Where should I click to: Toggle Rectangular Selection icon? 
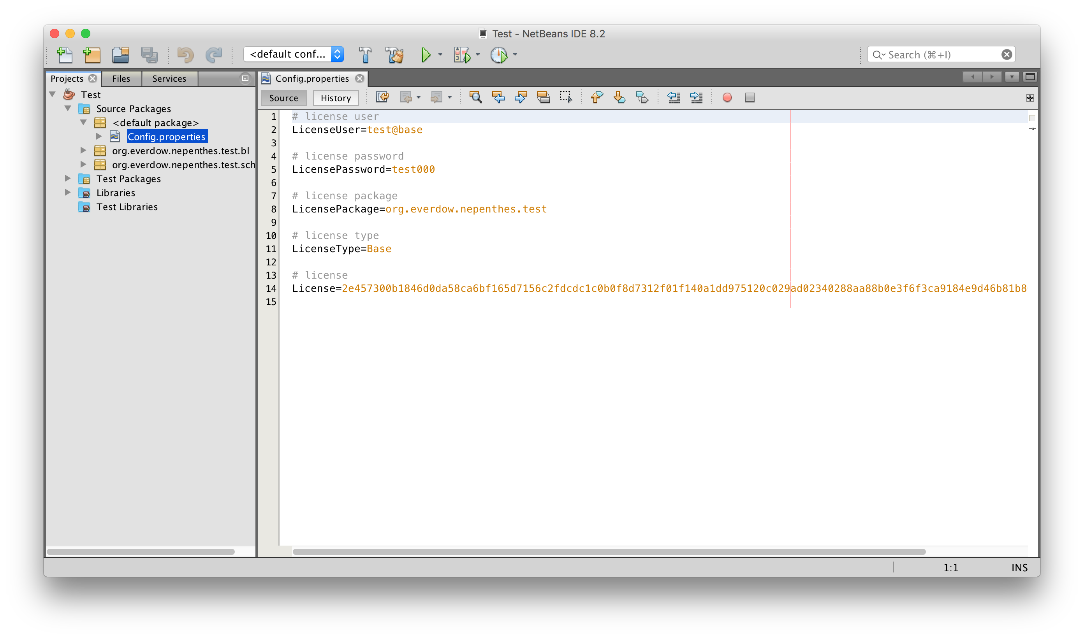[566, 98]
